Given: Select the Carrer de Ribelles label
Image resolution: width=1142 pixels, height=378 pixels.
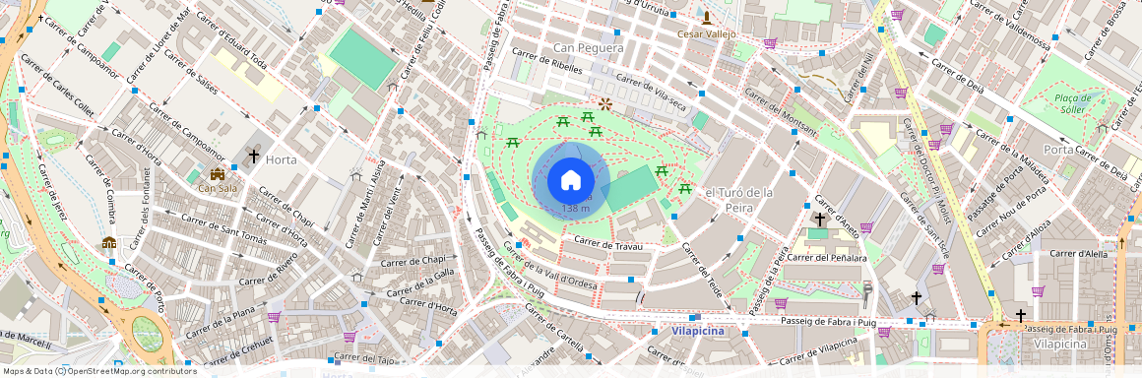Looking at the screenshot, I should 547,60.
